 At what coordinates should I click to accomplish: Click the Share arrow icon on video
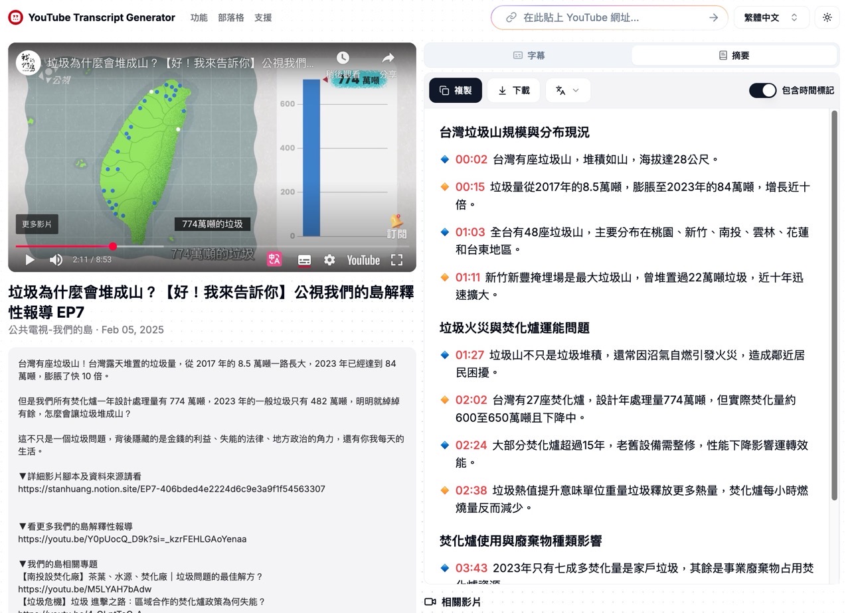tap(388, 58)
